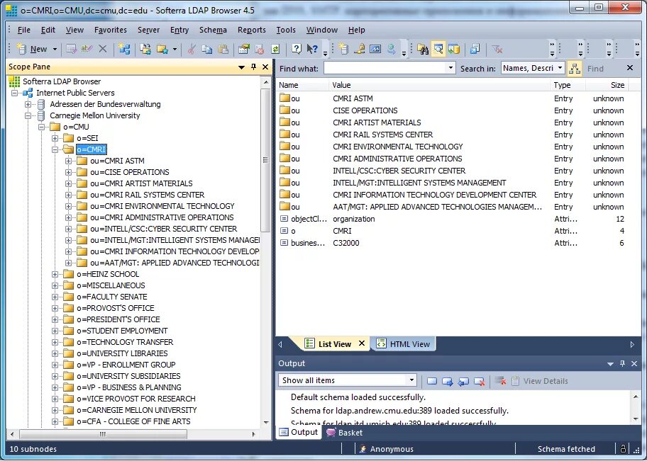Click the clipboard paste icon
This screenshot has height=461, width=647.
(x=223, y=49)
